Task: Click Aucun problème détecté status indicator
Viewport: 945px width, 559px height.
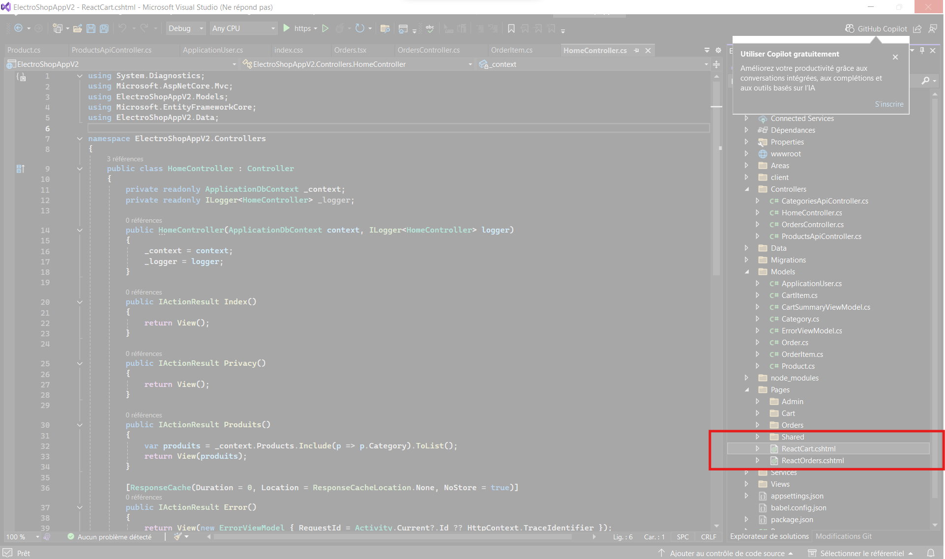Action: pos(110,537)
